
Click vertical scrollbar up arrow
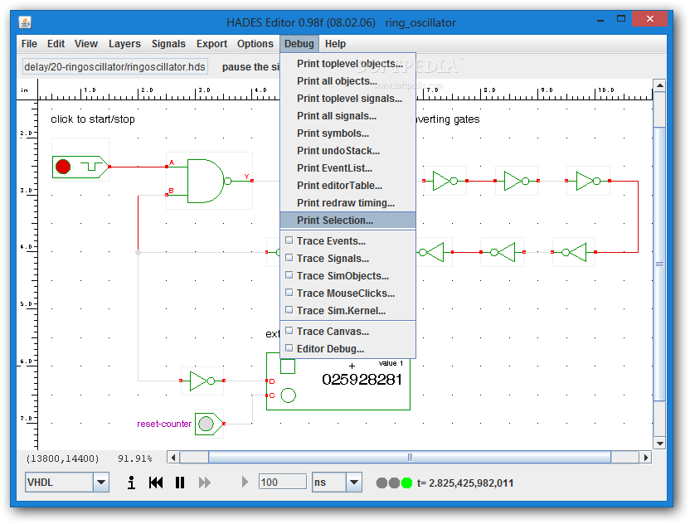click(659, 85)
